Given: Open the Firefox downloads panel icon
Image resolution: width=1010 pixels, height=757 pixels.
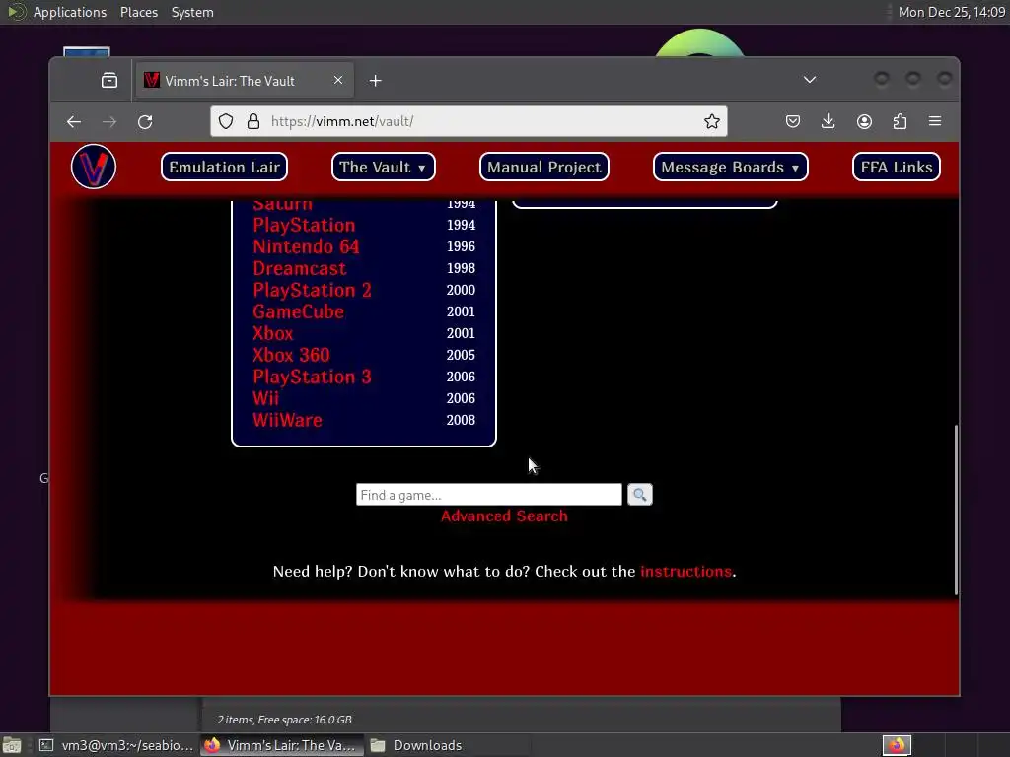Looking at the screenshot, I should click(829, 121).
